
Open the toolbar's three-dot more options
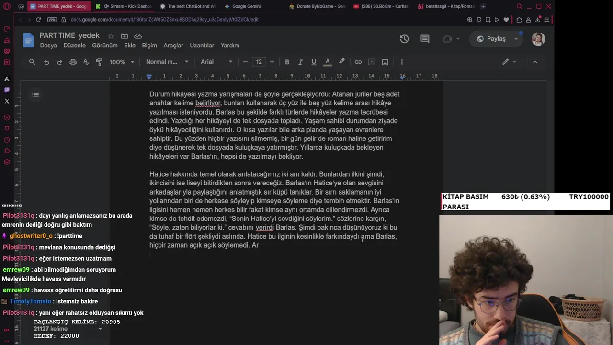point(402,62)
